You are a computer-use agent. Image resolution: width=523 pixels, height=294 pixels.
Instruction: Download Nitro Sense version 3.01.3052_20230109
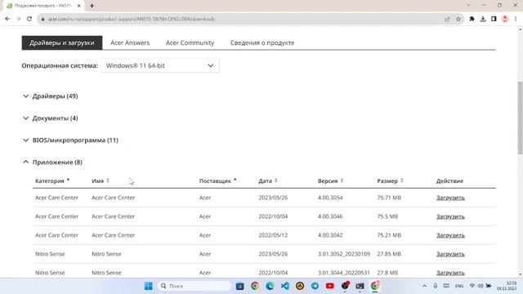450,254
